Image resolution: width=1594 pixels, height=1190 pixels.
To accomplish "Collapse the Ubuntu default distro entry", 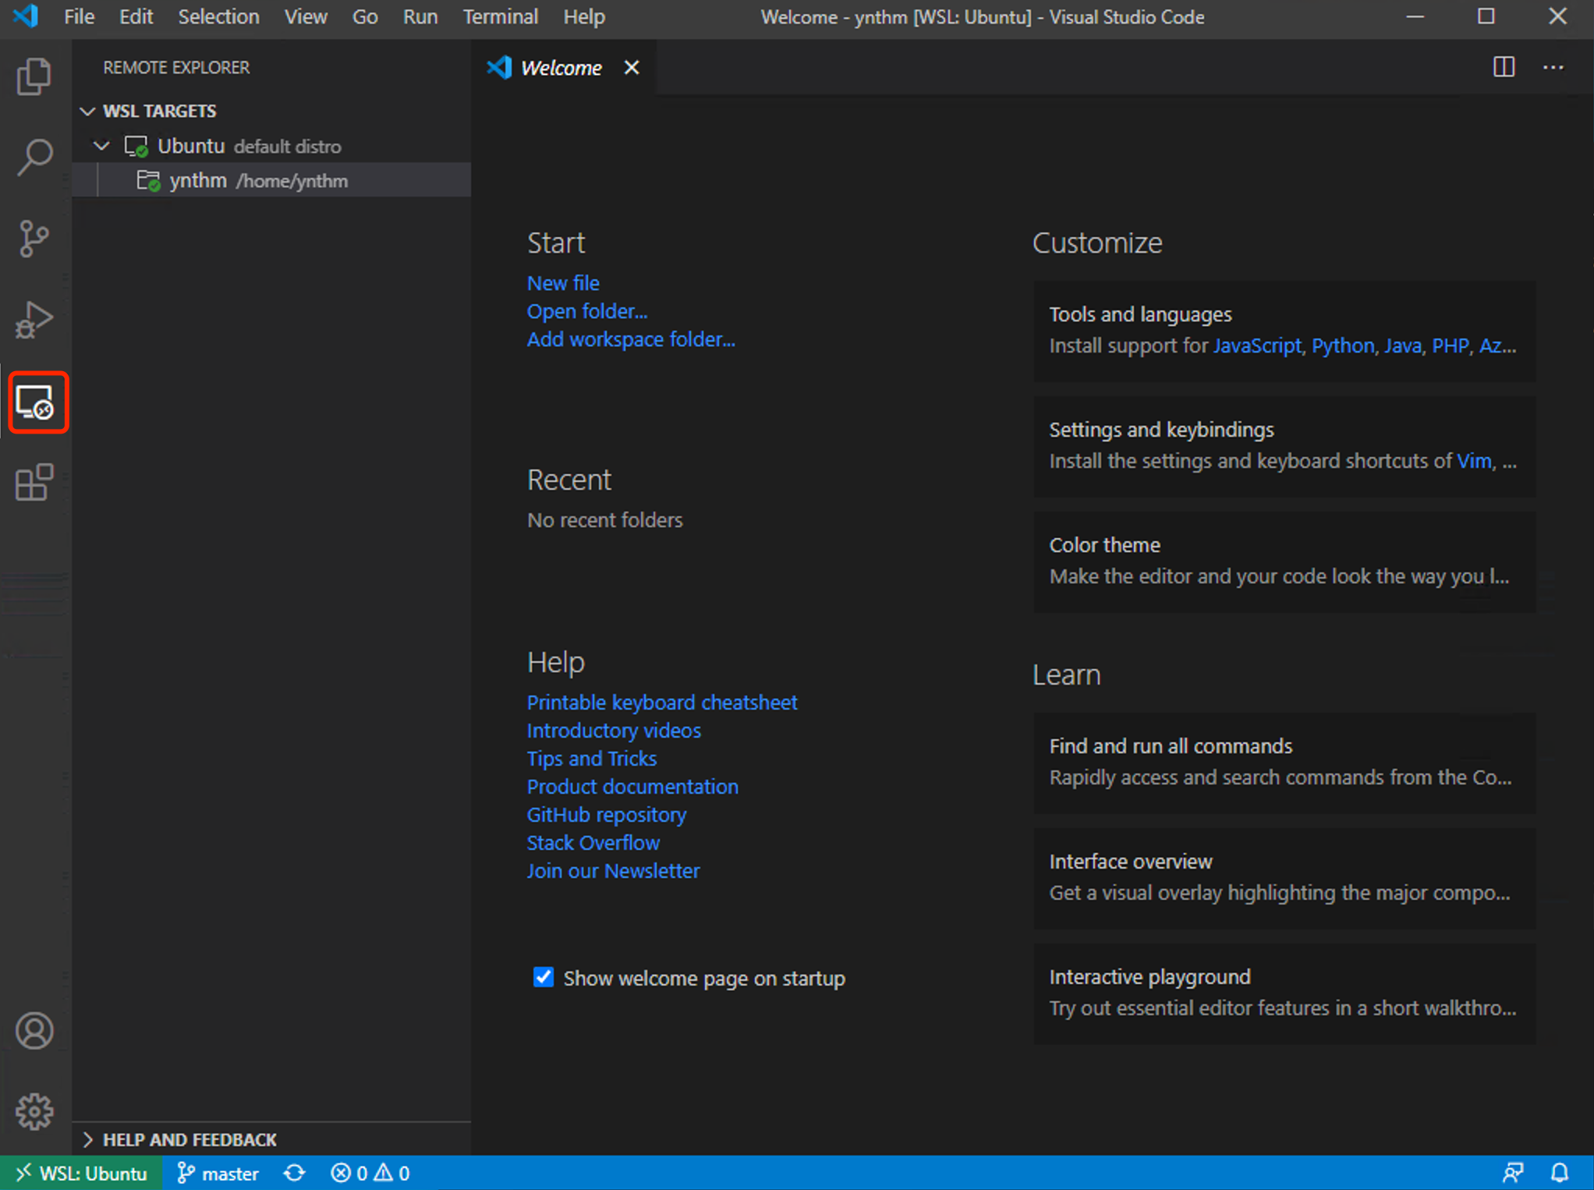I will click(101, 146).
